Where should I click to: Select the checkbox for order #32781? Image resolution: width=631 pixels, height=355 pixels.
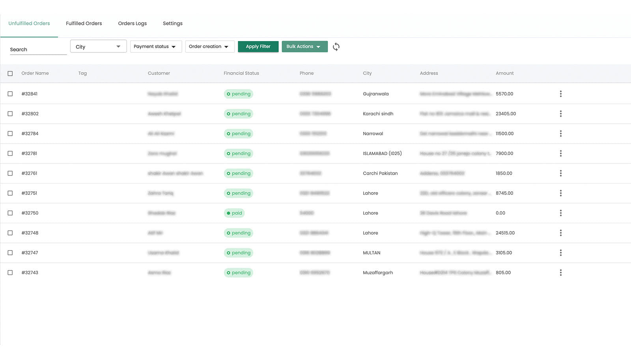point(10,153)
